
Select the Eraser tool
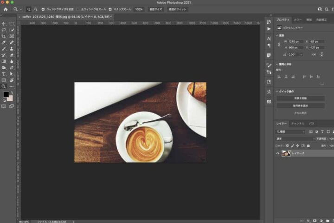click(x=12, y=55)
